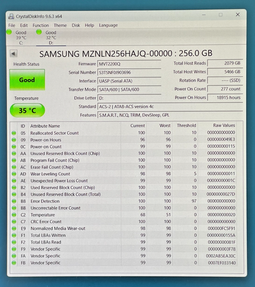This screenshot has width=255, height=287.
Task: Click status dot for Error Detection row
Action: point(14,201)
